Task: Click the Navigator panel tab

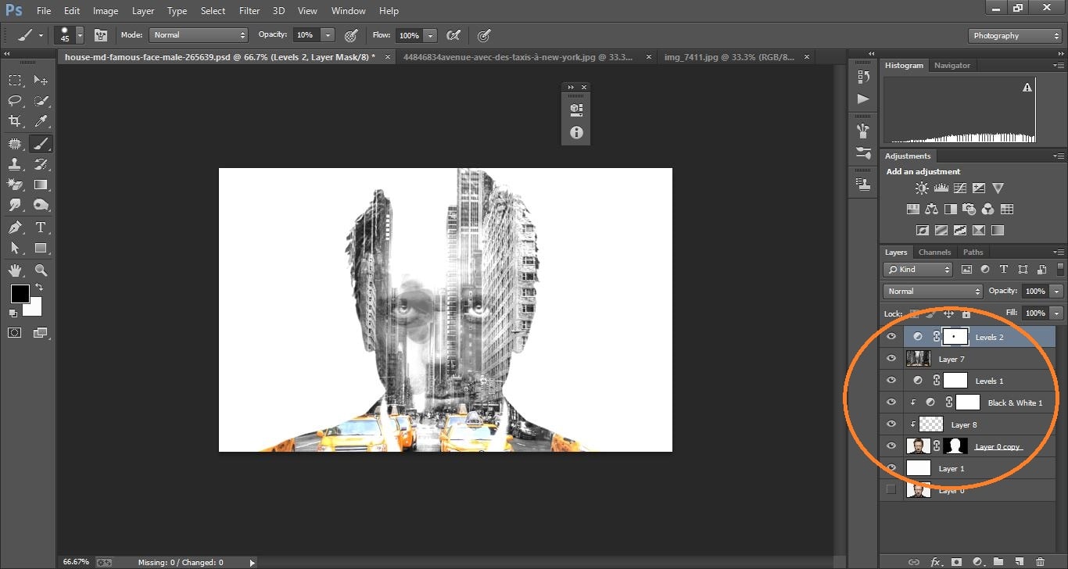Action: [x=952, y=65]
